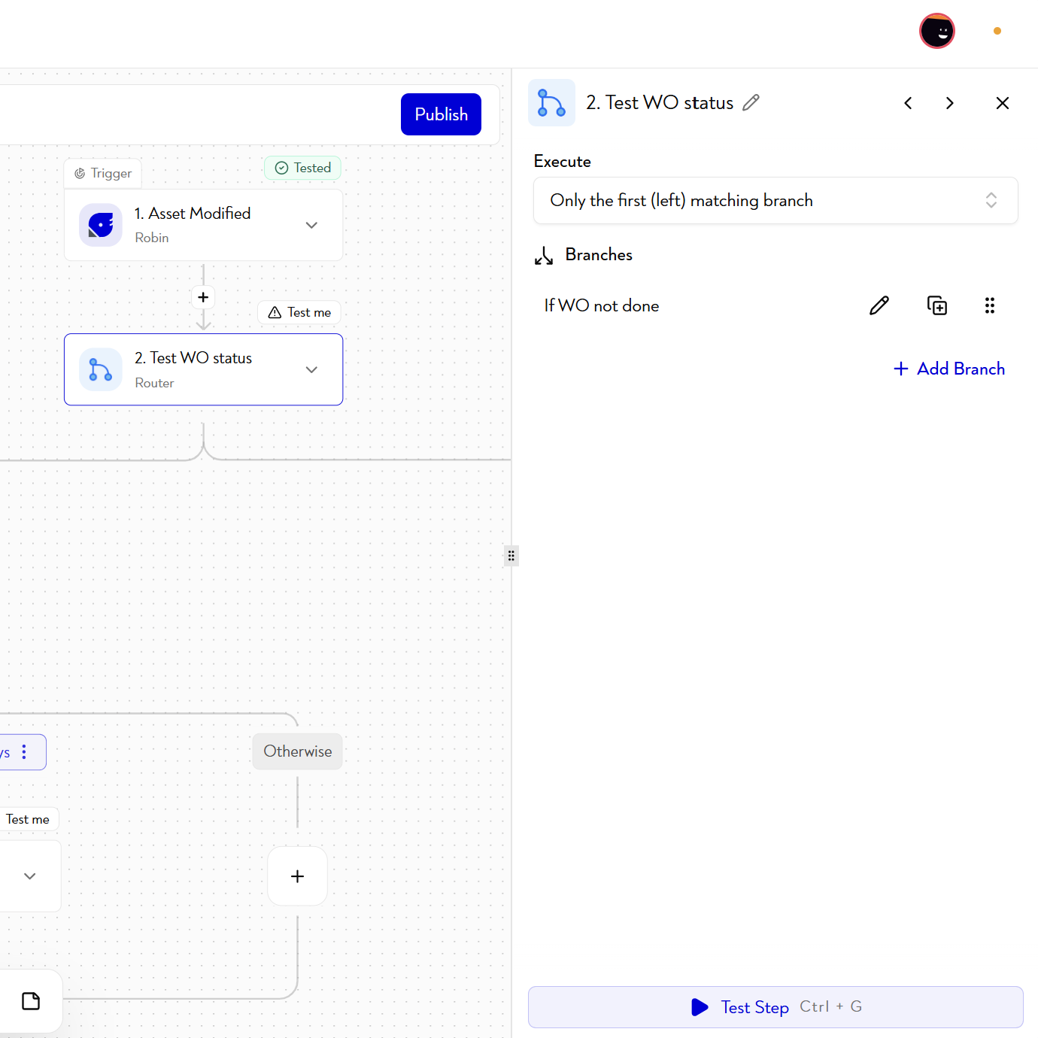The height and width of the screenshot is (1038, 1038).
Task: Go to previous step arrow
Action: tap(908, 103)
